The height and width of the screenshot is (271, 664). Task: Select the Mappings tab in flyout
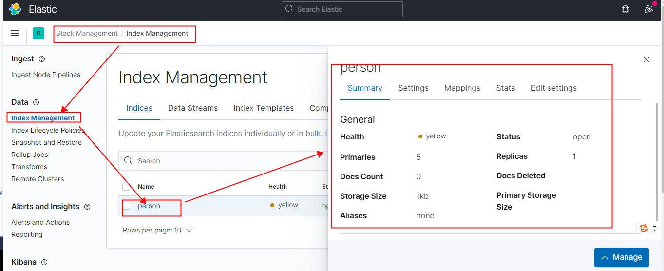coord(462,88)
